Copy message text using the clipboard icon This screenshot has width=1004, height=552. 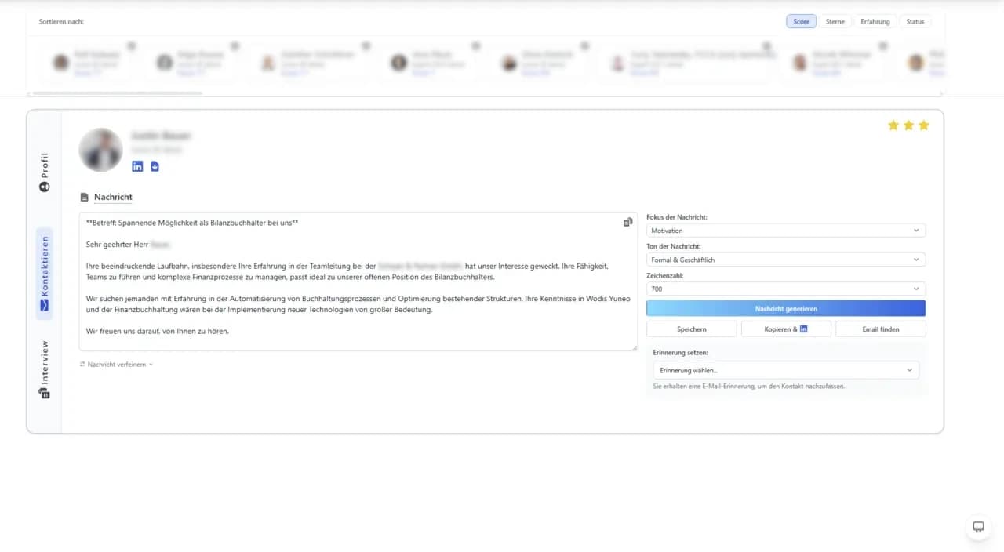[x=627, y=223]
